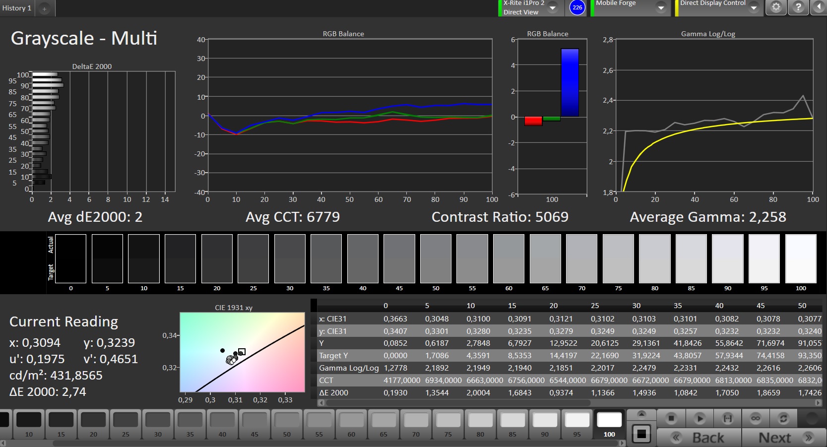Add a new history tab
827x447 pixels.
(45, 8)
